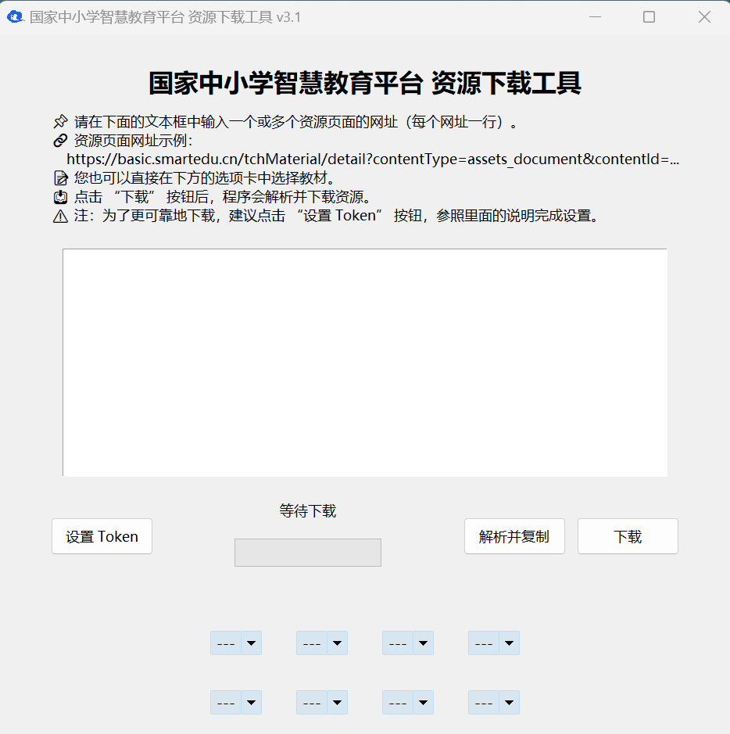This screenshot has height=734, width=730.
Task: Click the chain link icon beside 资源页面网址示例
Action: click(x=60, y=141)
